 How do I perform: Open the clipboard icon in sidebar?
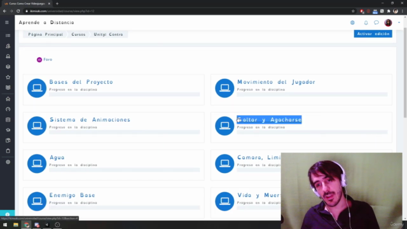click(8, 151)
